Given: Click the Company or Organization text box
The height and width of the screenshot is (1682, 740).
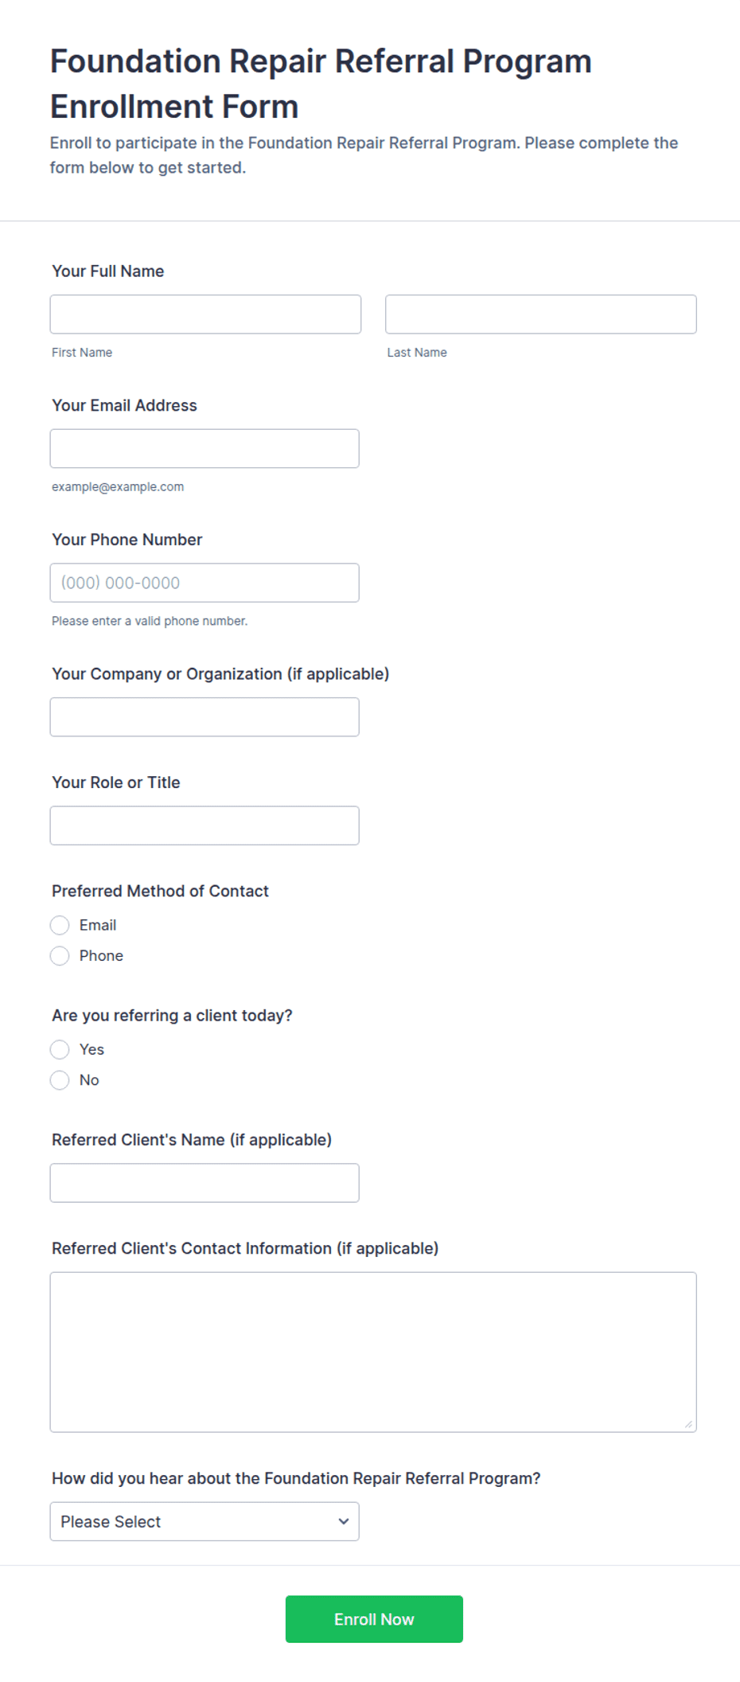Looking at the screenshot, I should coord(204,717).
